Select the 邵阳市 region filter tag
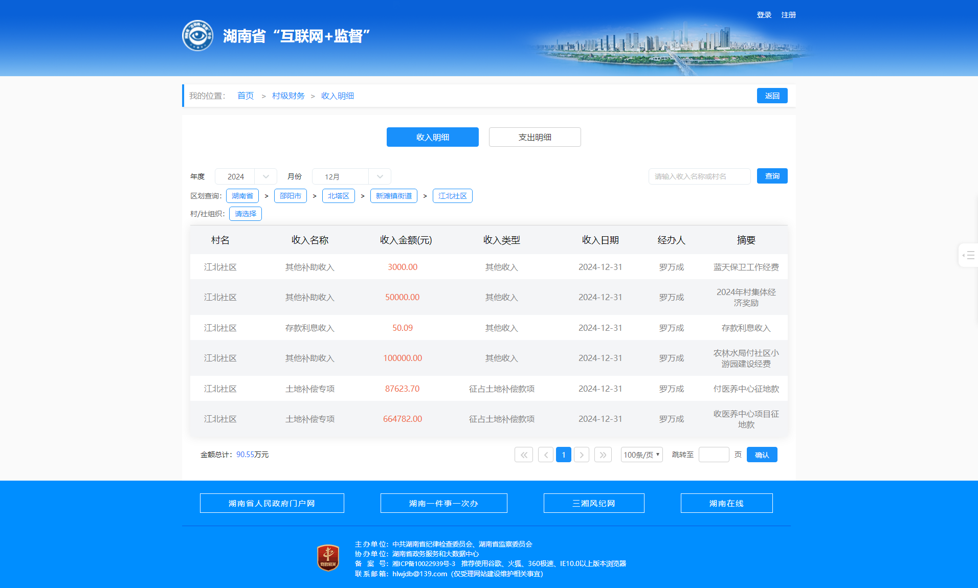This screenshot has height=588, width=978. pos(290,196)
